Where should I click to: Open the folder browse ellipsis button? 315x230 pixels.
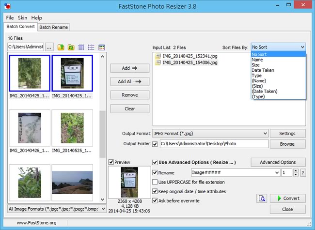click(x=49, y=47)
